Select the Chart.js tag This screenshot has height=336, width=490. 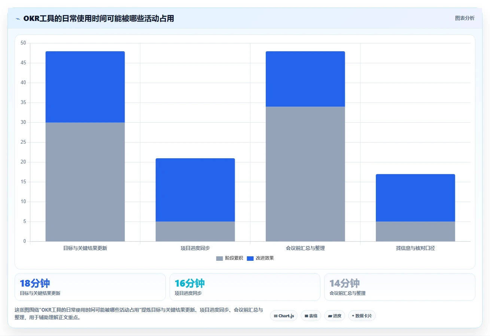284,316
